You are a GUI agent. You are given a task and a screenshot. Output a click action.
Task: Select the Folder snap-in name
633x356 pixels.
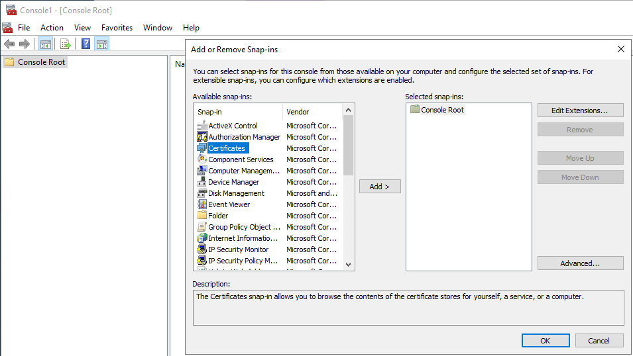coord(218,216)
